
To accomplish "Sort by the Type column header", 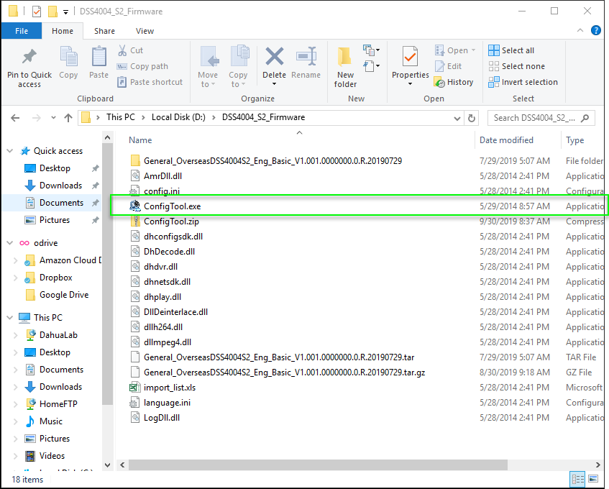I will coord(574,140).
